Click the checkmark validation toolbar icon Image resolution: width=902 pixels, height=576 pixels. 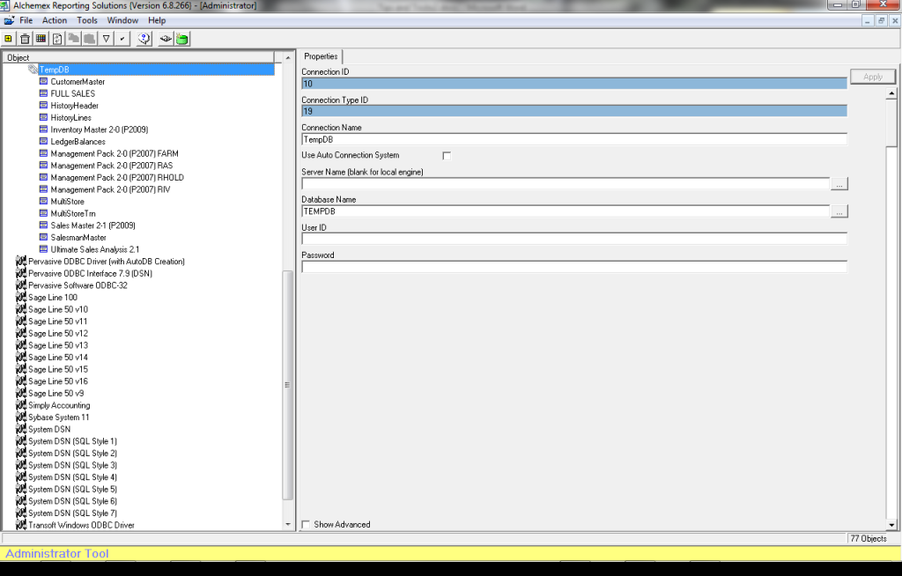pos(121,38)
